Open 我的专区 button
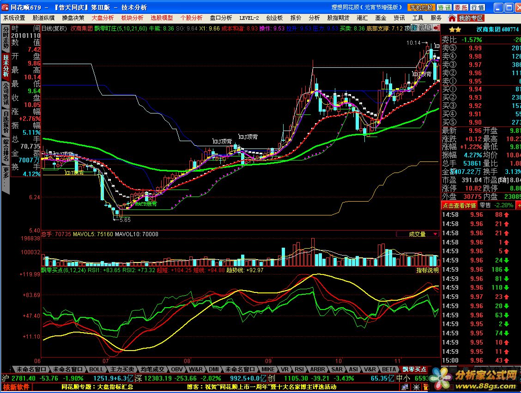Image resolution: width=521 pixels, height=393 pixels. [471, 18]
